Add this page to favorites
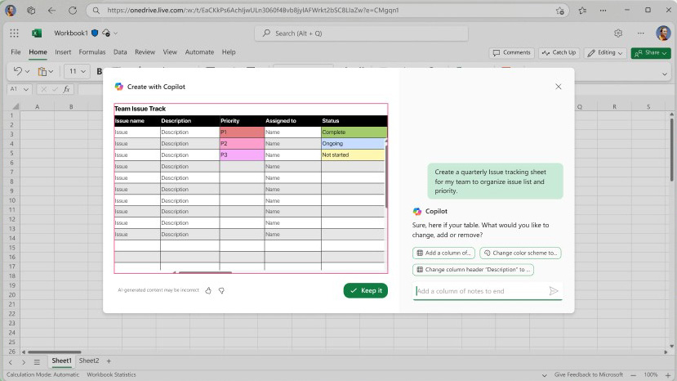677x381 pixels. [x=560, y=11]
